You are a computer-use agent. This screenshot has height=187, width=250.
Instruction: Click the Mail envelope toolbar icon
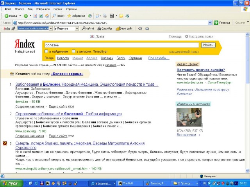click(97, 16)
